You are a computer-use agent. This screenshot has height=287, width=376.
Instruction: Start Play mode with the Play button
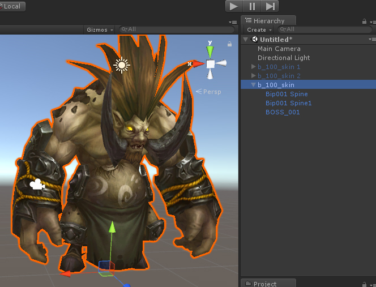[x=234, y=6]
